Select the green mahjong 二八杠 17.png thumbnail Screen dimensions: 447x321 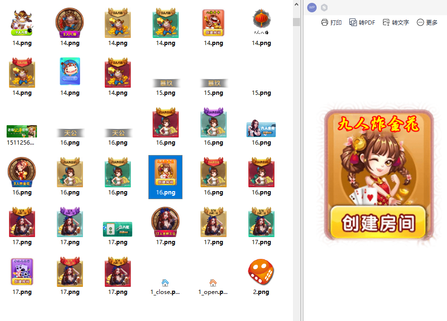click(118, 229)
